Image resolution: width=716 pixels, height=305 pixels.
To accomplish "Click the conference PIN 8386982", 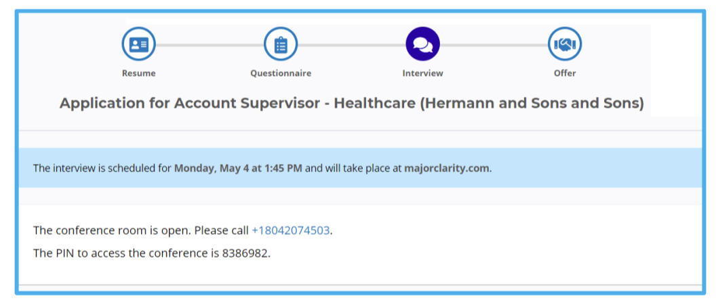I will (x=249, y=253).
